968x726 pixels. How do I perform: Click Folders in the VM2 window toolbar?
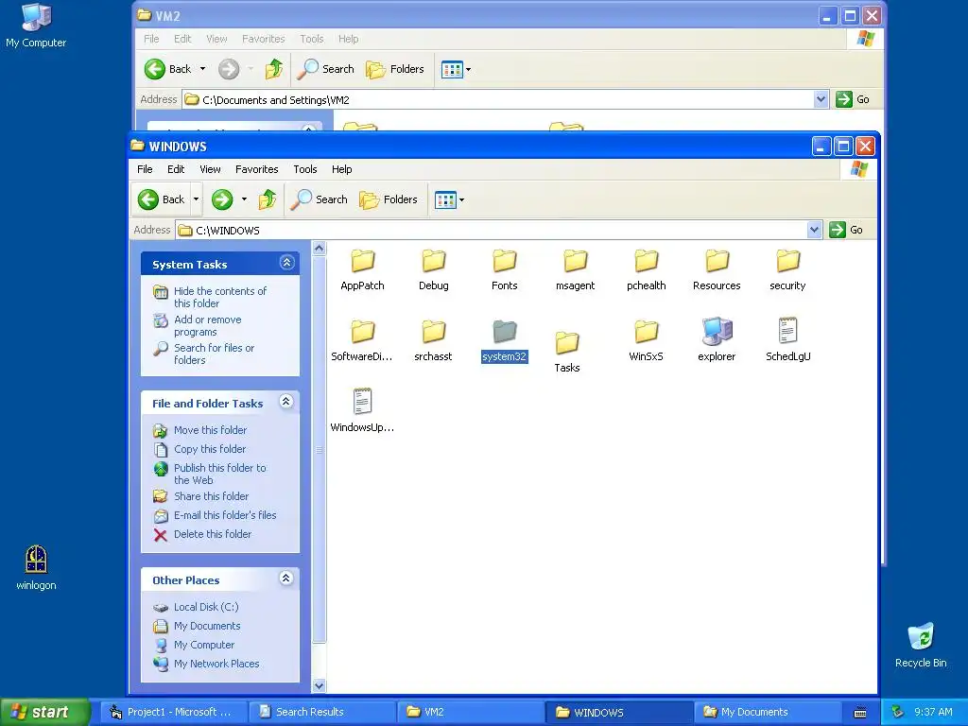395,69
